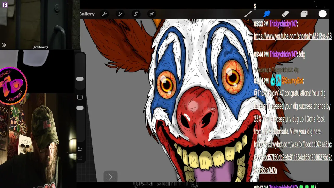Image resolution: width=334 pixels, height=188 pixels.
Task: Open the Adjustments magic wand menu
Action: point(120,14)
